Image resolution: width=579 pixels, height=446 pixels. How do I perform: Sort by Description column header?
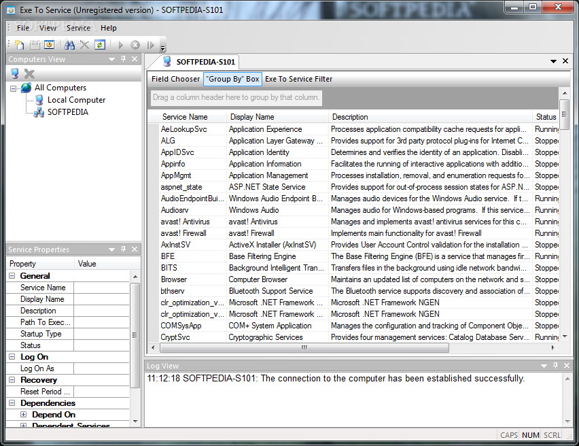point(430,117)
